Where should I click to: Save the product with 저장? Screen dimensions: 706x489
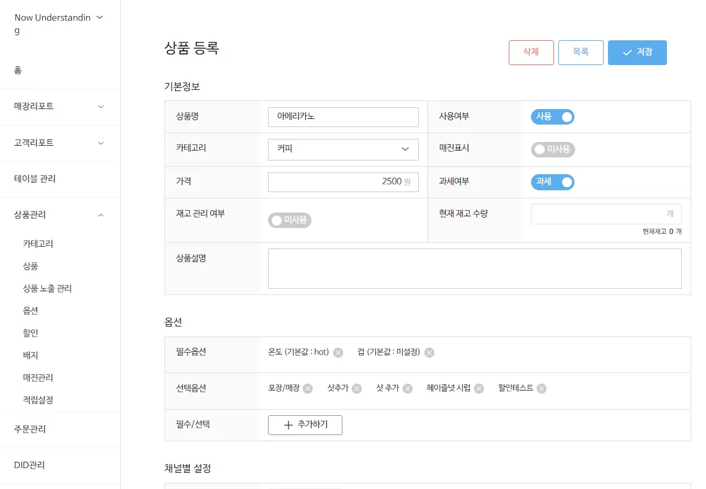coord(637,53)
